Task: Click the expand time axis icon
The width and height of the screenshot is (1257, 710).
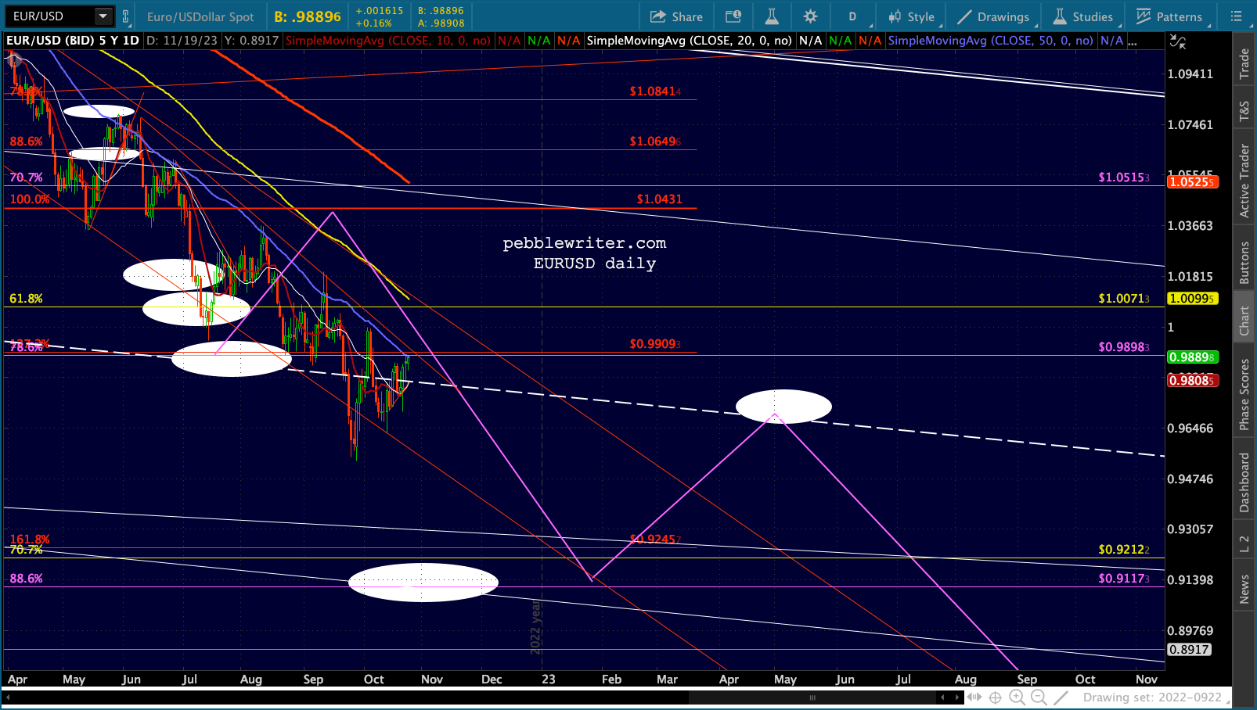Action: coord(974,697)
